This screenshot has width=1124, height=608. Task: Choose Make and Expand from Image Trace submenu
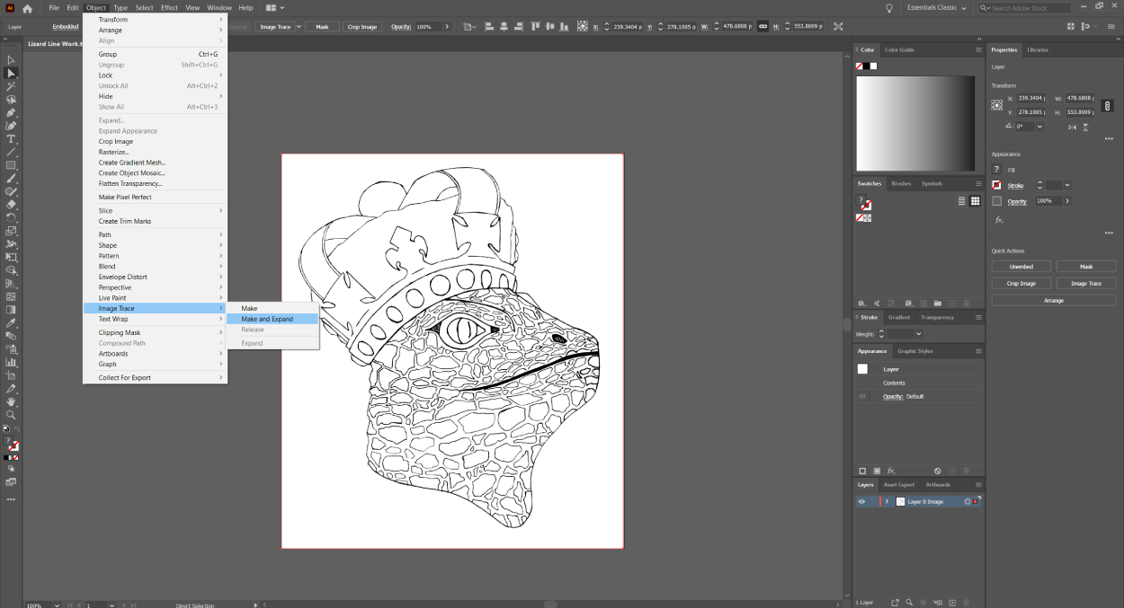click(267, 319)
